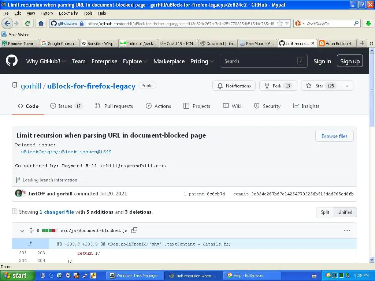Open Pull requests tab
Viewport: 375px width, 281px height.
(x=114, y=106)
